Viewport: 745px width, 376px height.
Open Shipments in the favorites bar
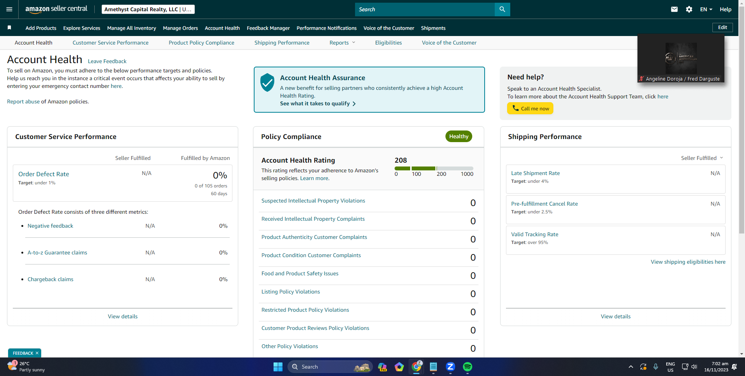click(433, 28)
